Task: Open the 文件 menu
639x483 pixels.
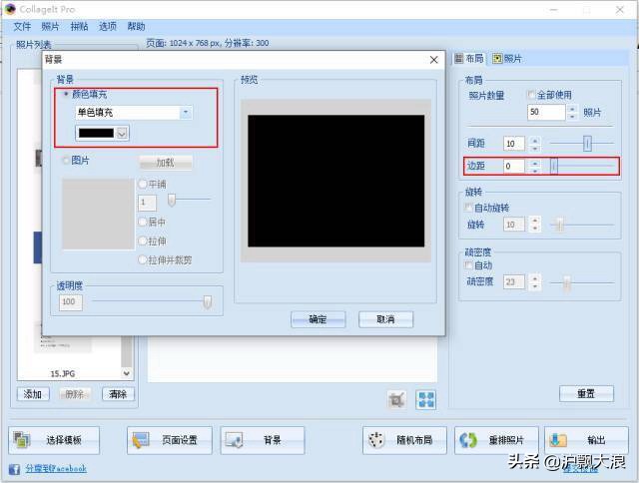Action: point(22,27)
